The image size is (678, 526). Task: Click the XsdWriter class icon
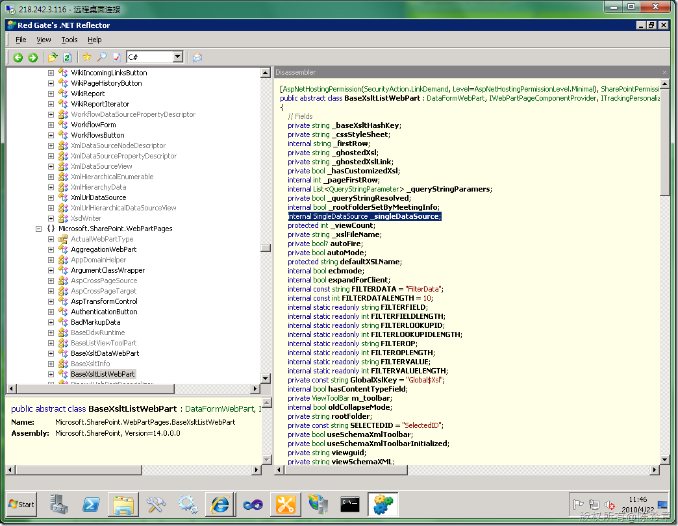(63, 218)
